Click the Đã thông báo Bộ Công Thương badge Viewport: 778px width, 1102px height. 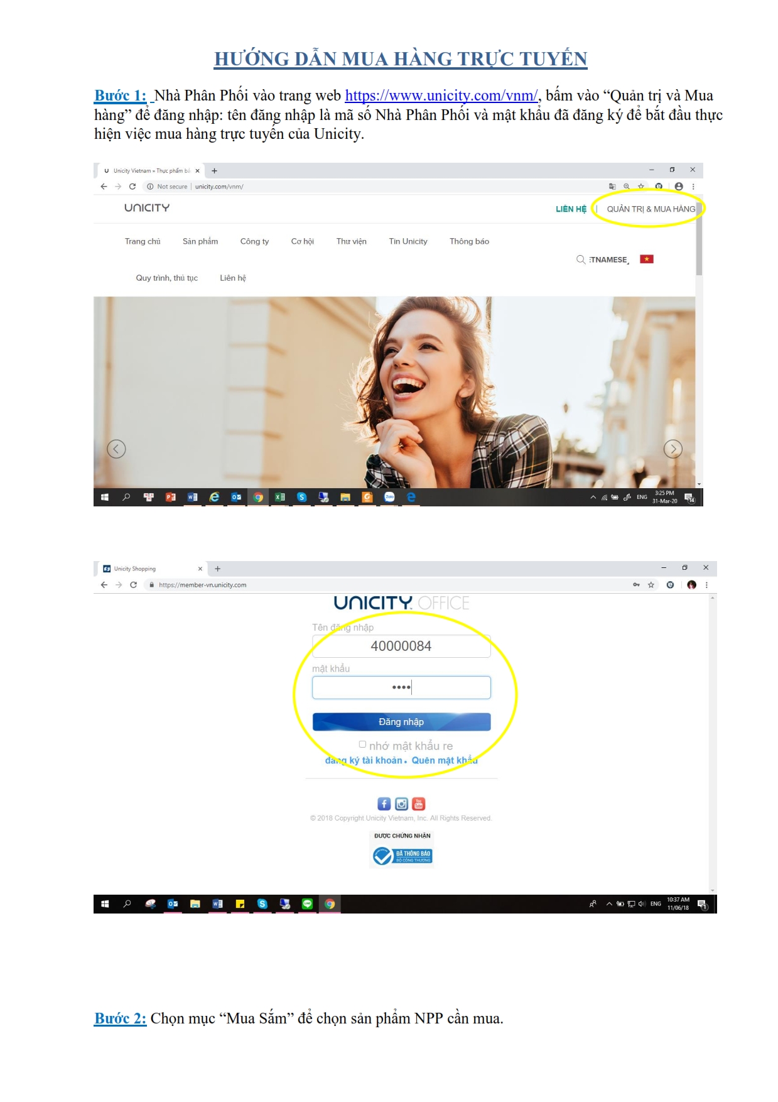click(x=402, y=856)
